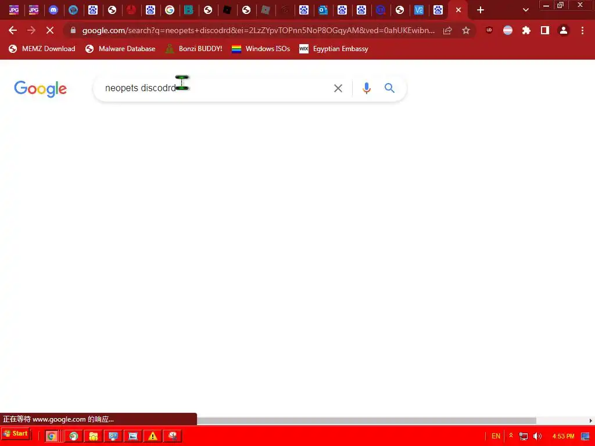Click the 4:53 PM clock
595x446 pixels.
tap(563, 436)
